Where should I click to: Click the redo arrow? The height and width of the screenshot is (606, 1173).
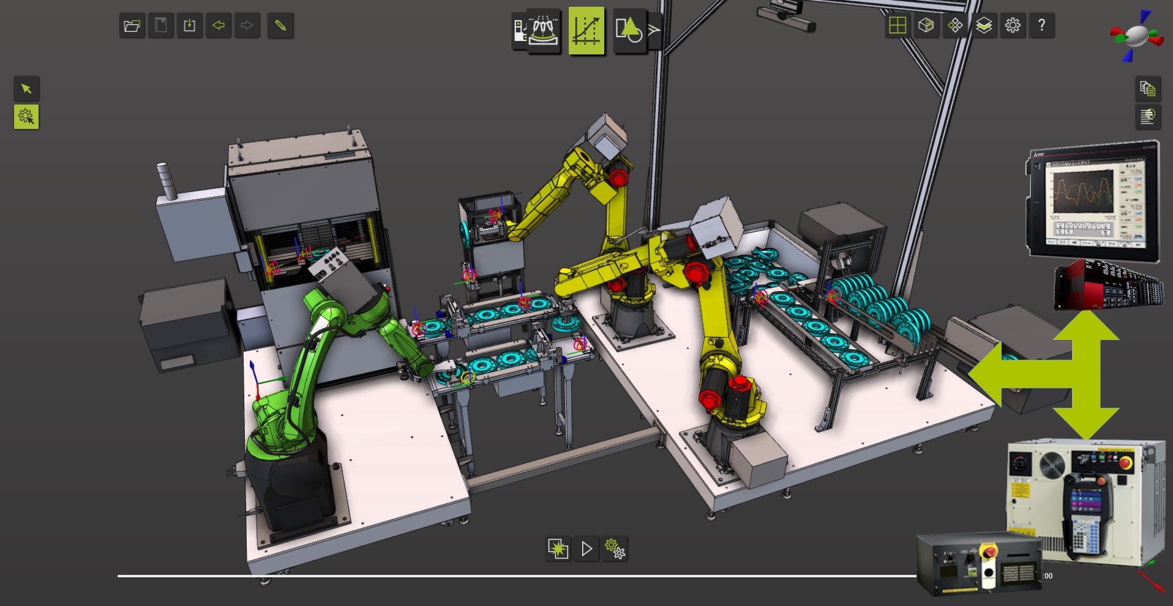[x=247, y=26]
